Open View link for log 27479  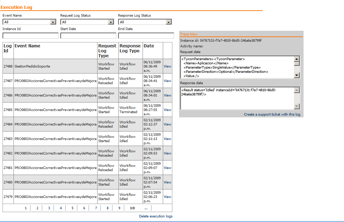tap(167, 197)
